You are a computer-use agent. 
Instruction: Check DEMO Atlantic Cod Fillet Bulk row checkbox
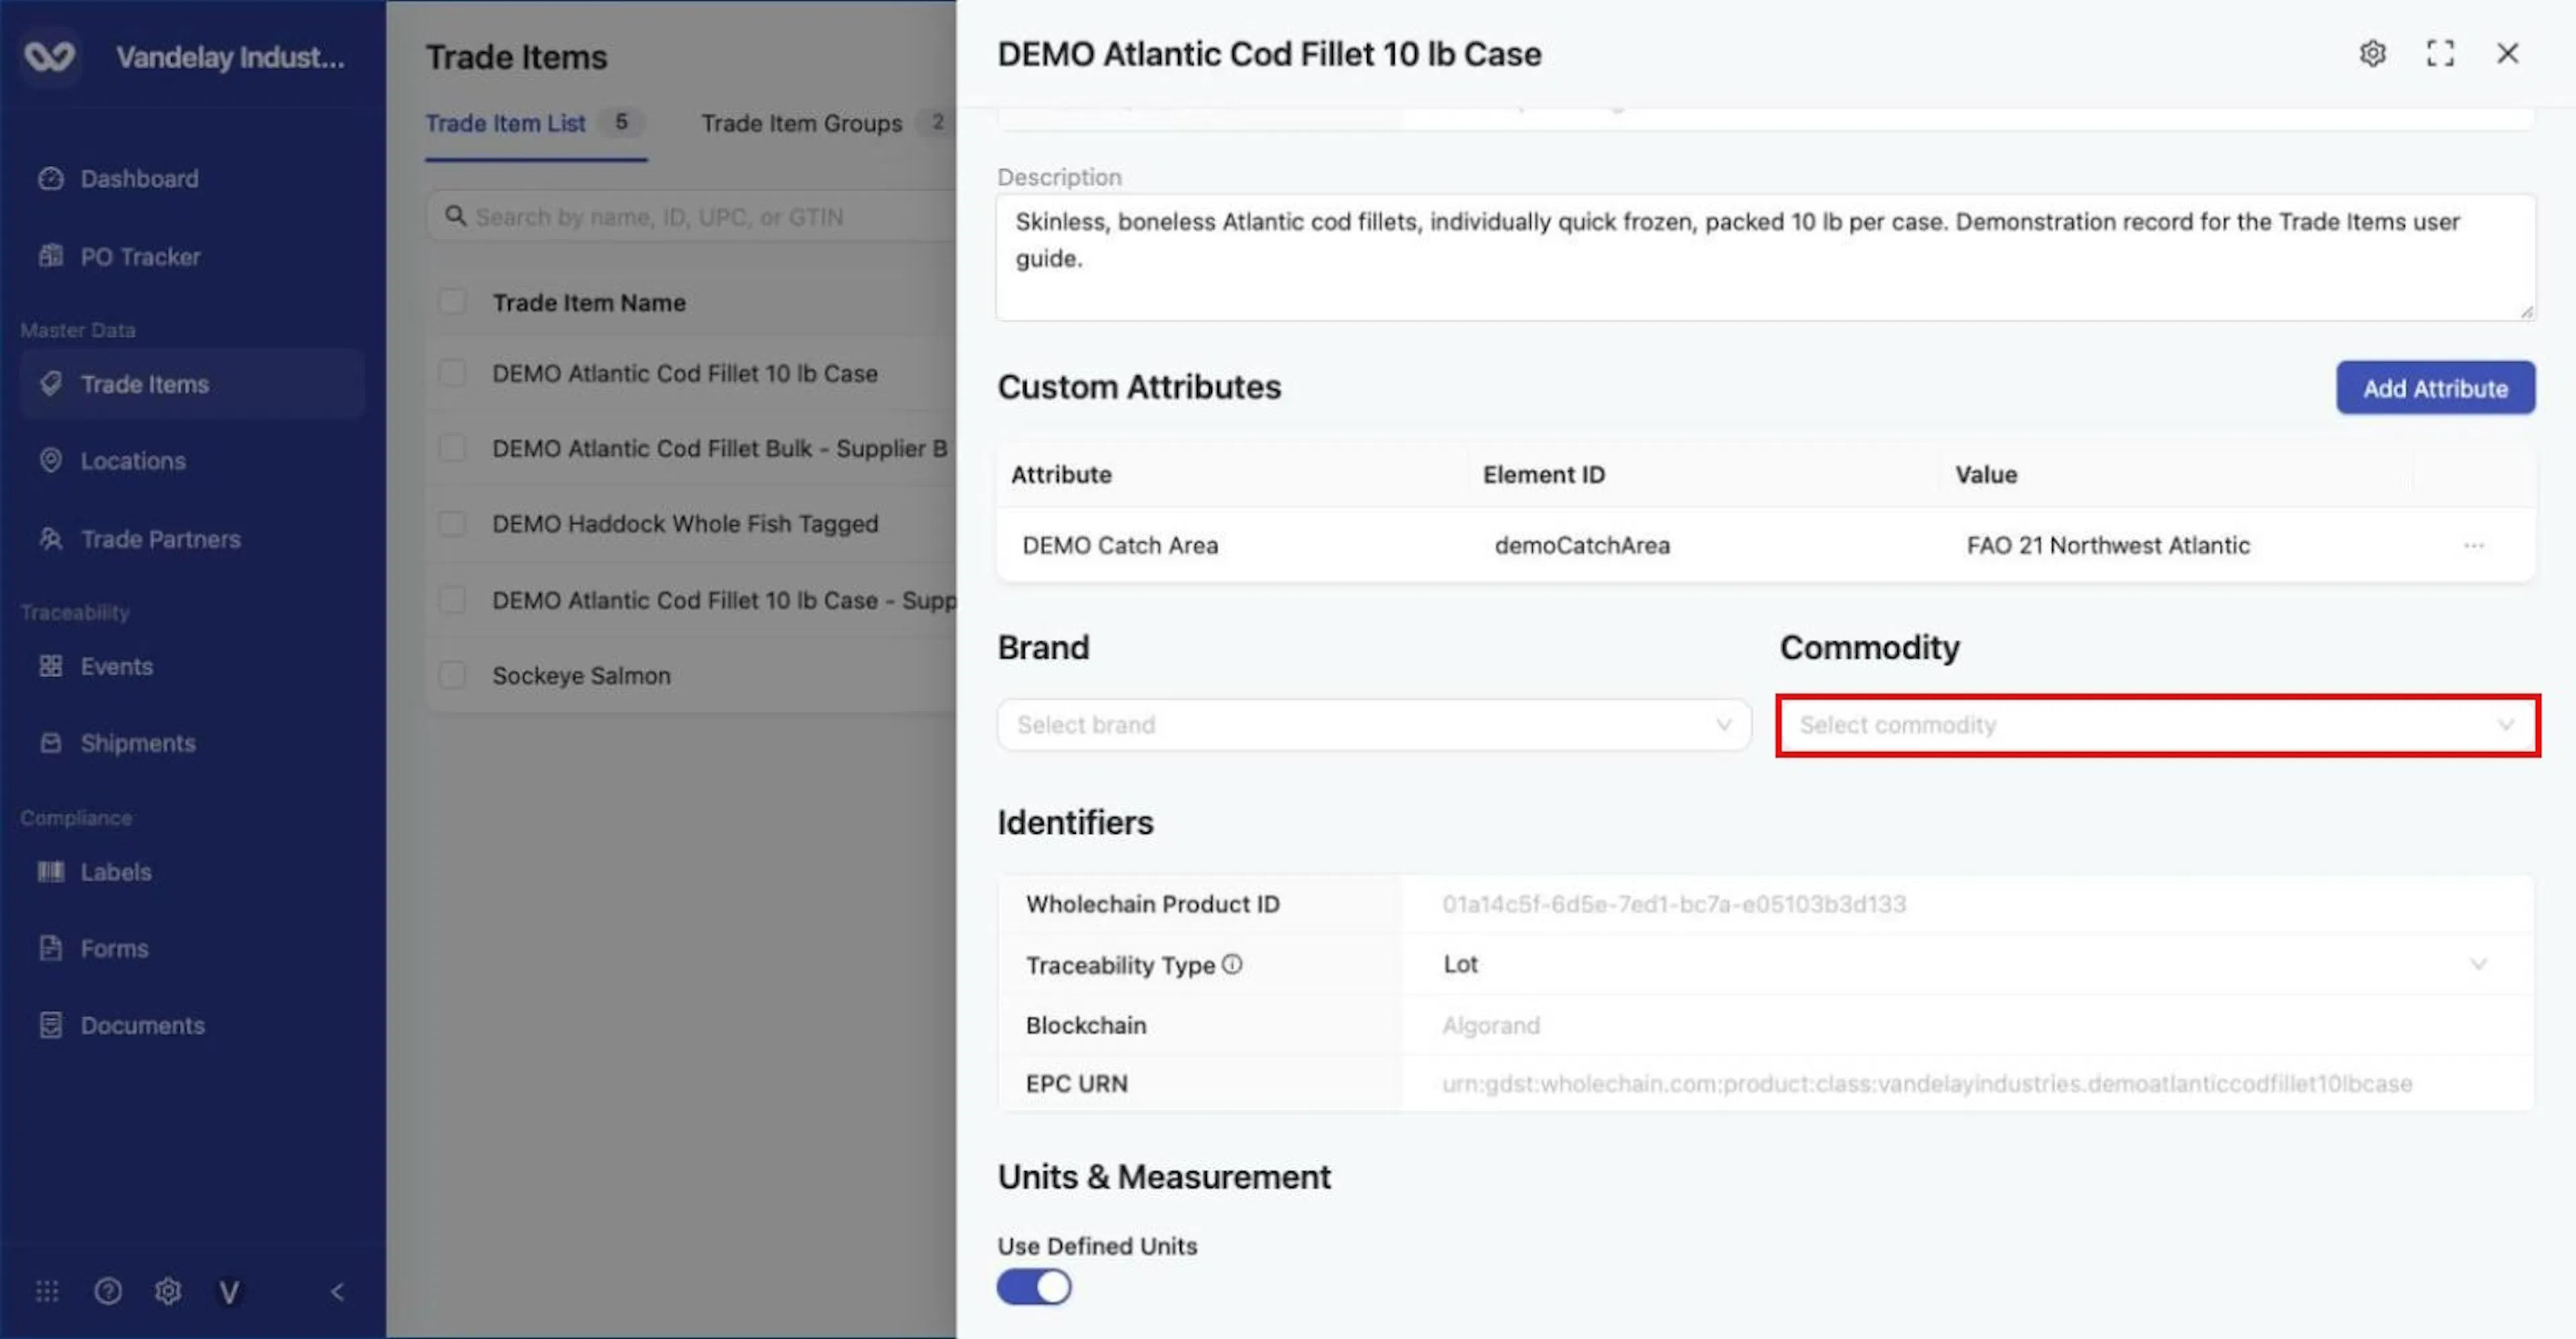452,448
